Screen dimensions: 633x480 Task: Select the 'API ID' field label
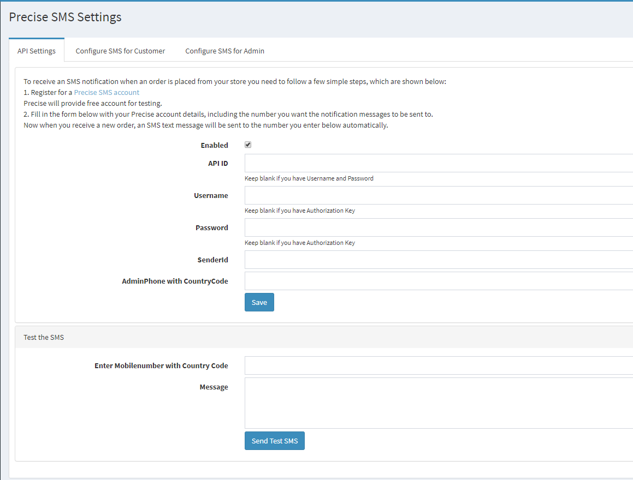tap(218, 163)
